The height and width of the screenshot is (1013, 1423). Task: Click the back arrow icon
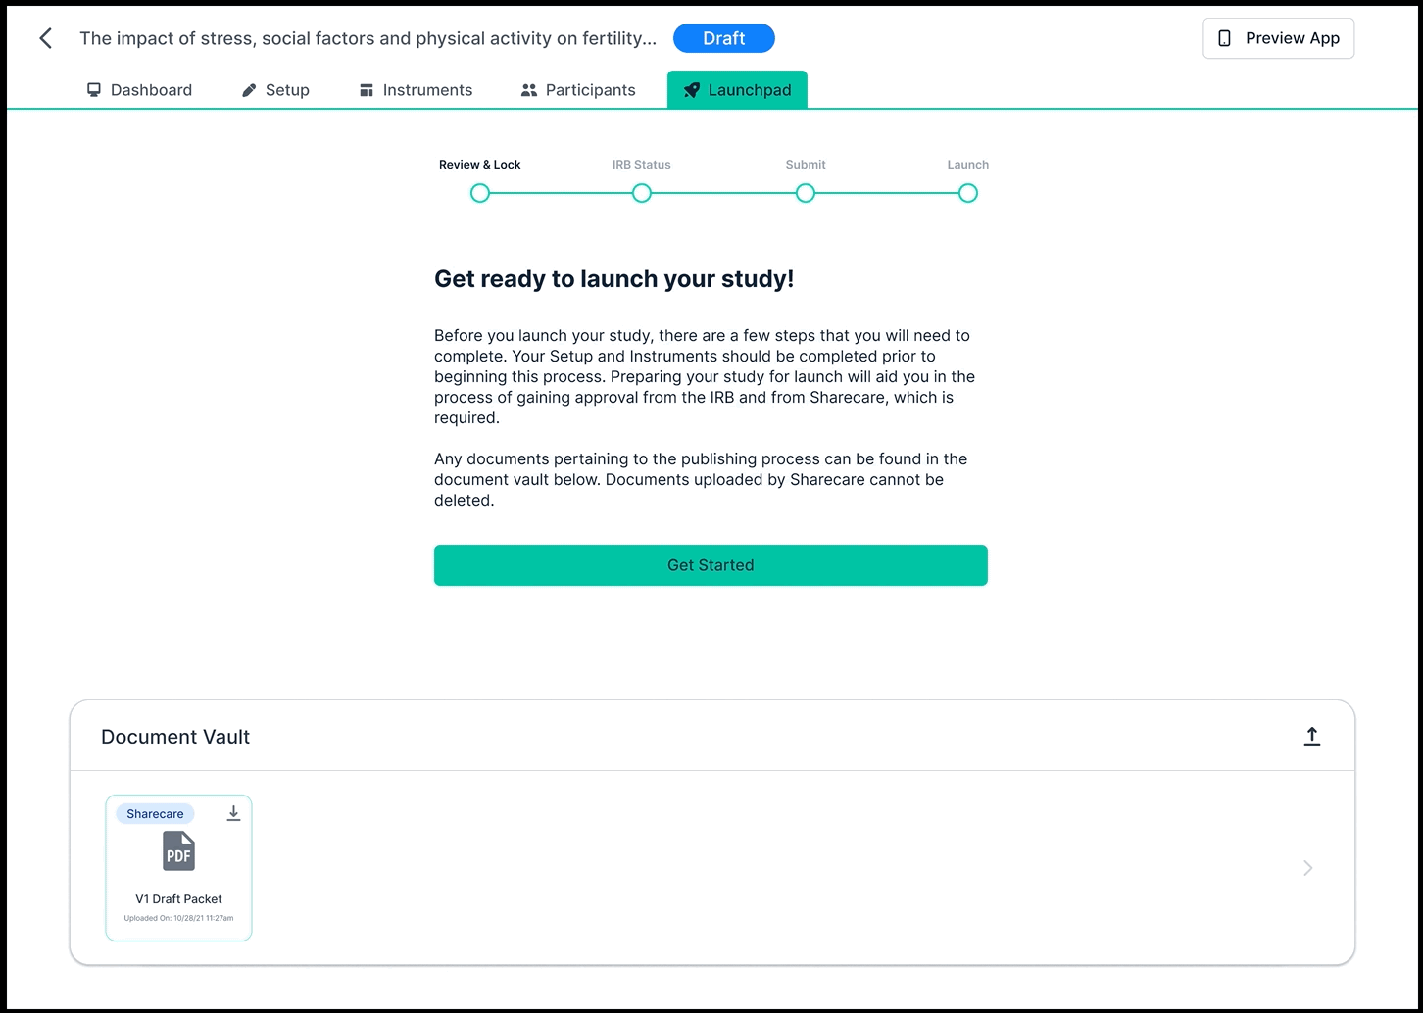tap(45, 38)
